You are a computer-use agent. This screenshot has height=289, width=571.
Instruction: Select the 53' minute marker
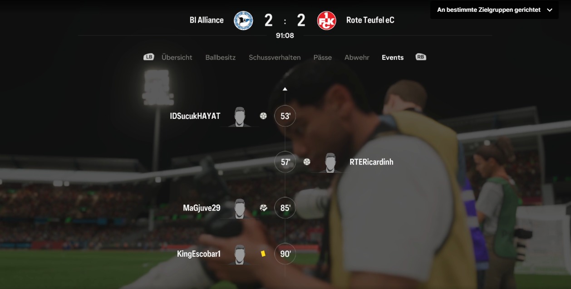[x=285, y=116]
